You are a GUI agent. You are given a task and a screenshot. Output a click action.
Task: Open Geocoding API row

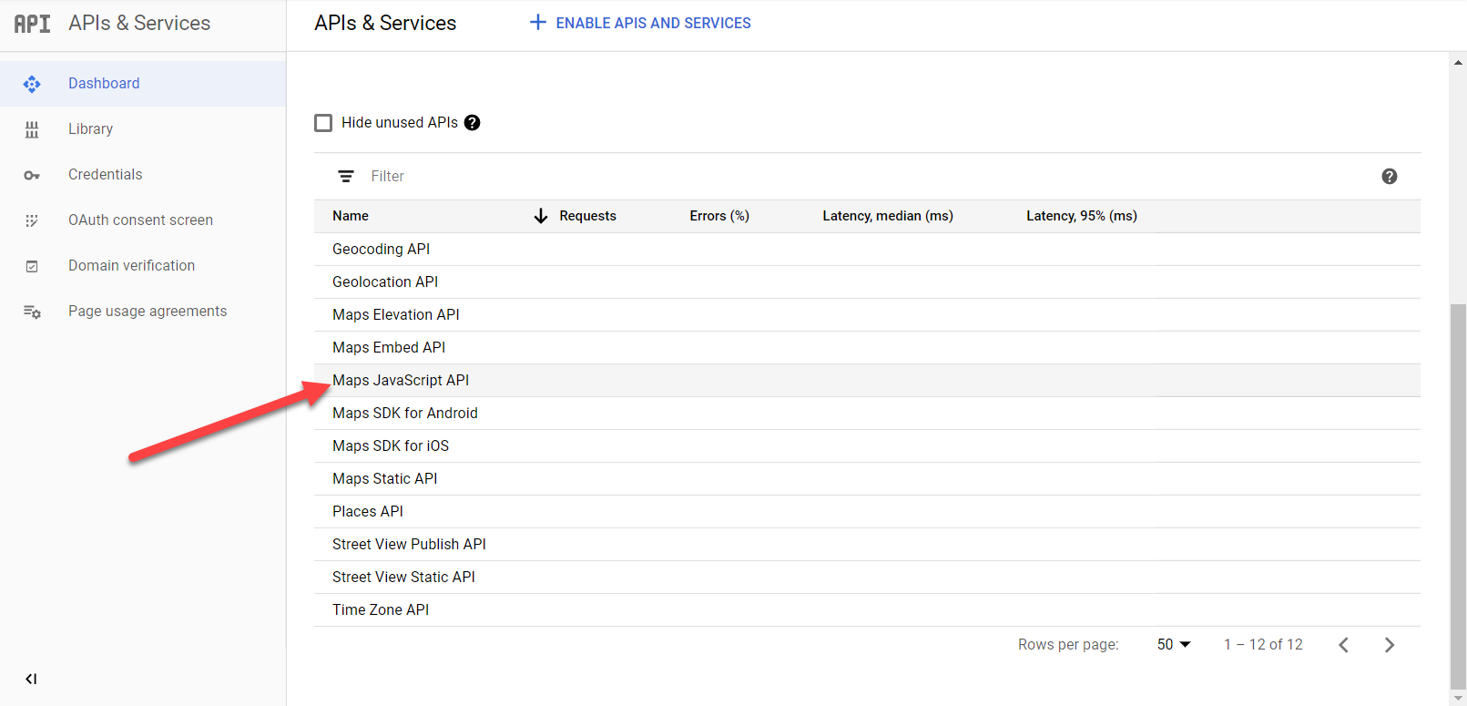tap(867, 250)
